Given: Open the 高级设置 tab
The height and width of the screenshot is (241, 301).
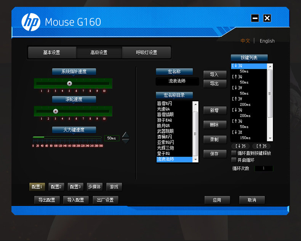Looking at the screenshot, I should 99,52.
